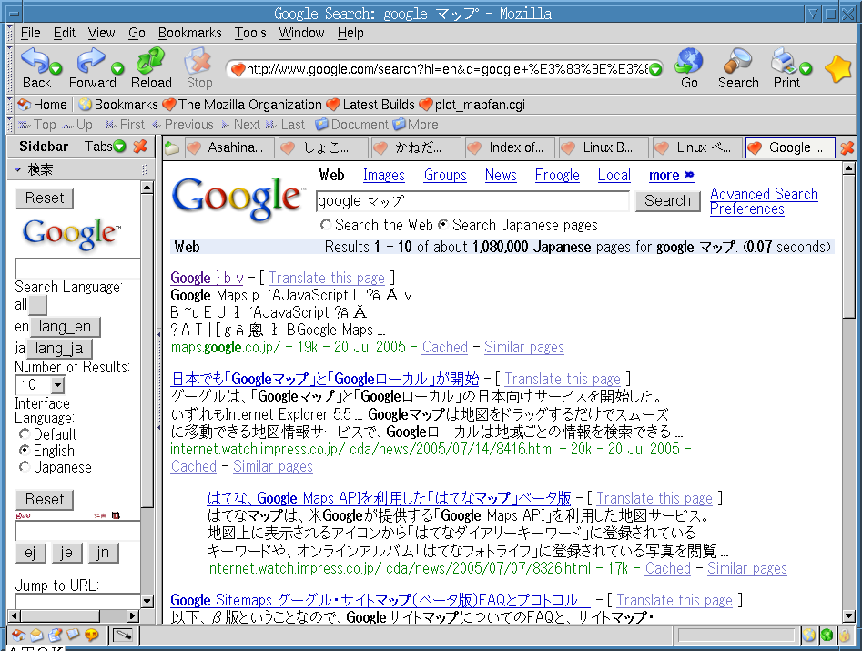862x651 pixels.
Task: Click the sidebar vertical scrollbar up arrow
Action: (x=147, y=188)
